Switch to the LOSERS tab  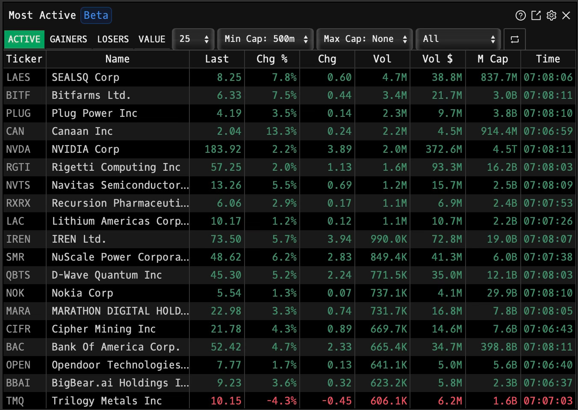click(x=113, y=39)
